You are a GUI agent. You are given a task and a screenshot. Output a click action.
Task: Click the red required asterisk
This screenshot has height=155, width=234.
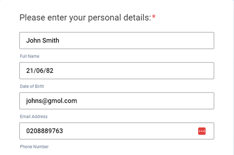[154, 17]
